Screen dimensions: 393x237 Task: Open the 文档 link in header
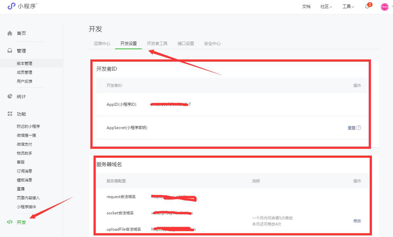306,7
